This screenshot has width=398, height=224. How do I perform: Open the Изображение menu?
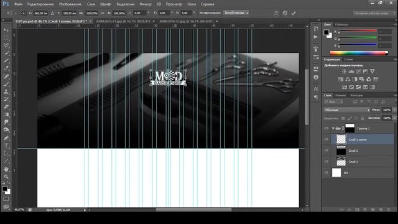coord(70,4)
